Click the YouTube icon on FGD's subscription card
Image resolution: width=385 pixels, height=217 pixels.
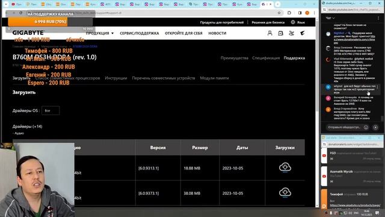(324, 156)
